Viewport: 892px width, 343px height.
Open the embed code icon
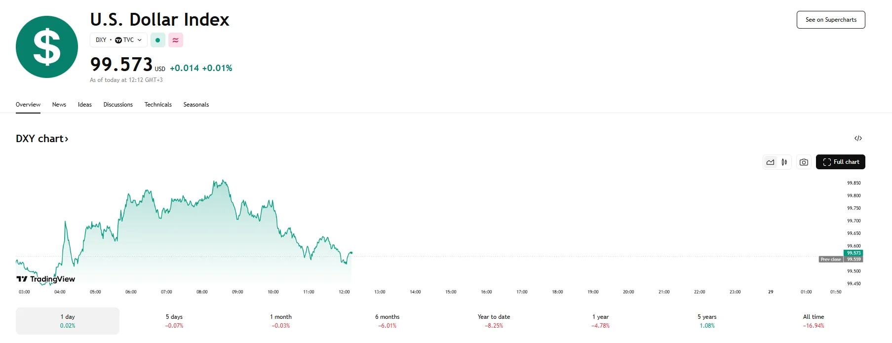(858, 138)
